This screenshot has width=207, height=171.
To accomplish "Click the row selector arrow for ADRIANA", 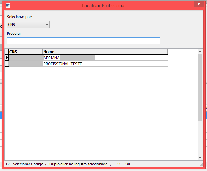I will [7, 58].
